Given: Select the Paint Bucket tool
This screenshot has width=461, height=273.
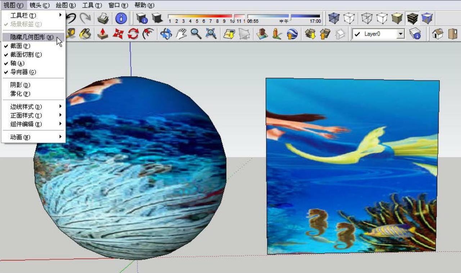Looking at the screenshot, I should [x=85, y=34].
